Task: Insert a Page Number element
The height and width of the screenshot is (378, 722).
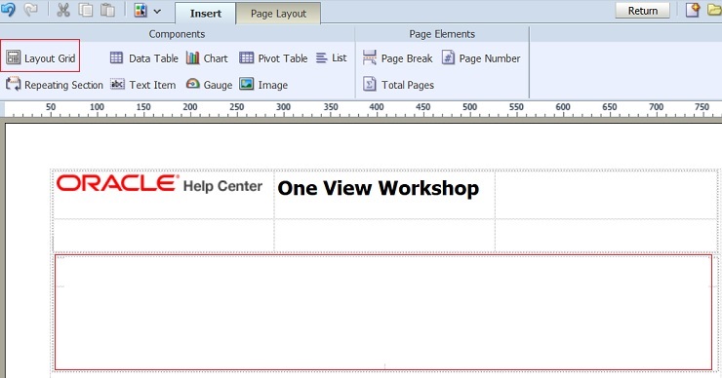Action: (x=481, y=57)
